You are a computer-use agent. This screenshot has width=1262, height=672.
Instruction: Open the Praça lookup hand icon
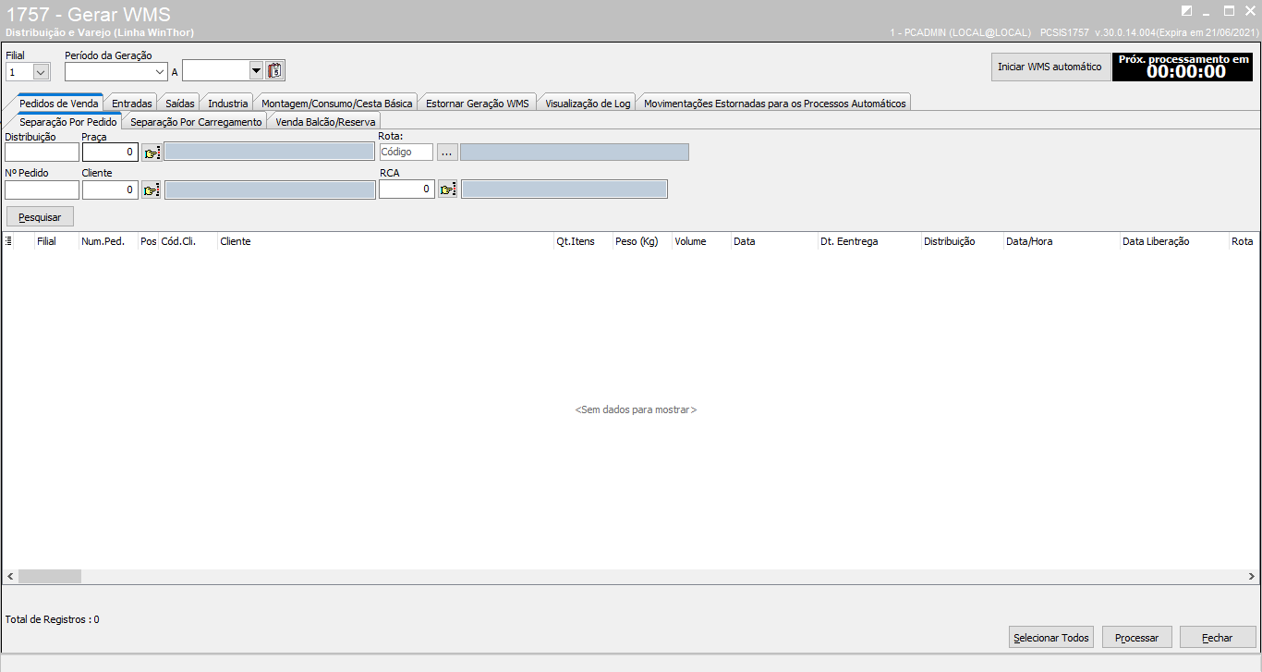[152, 153]
